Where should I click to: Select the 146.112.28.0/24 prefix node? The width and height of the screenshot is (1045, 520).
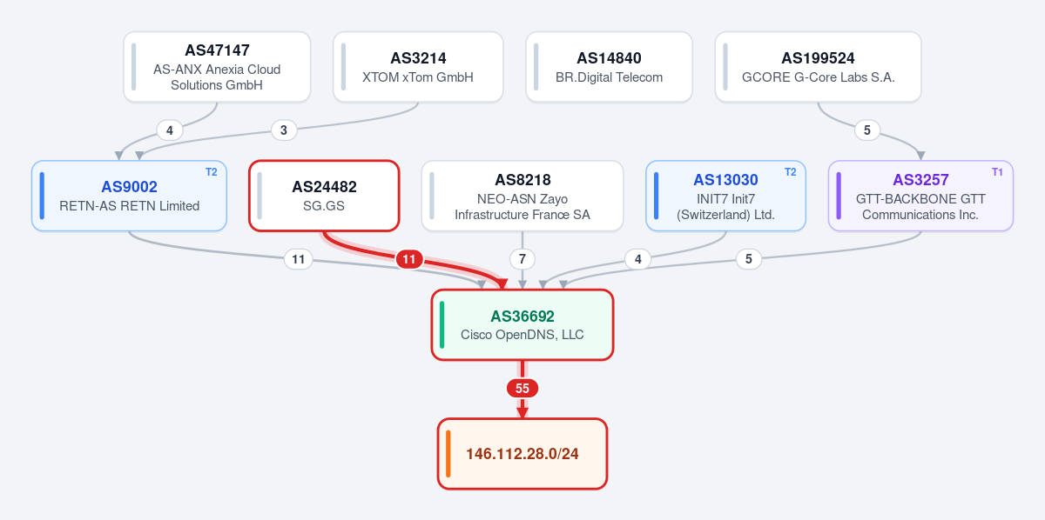522,454
